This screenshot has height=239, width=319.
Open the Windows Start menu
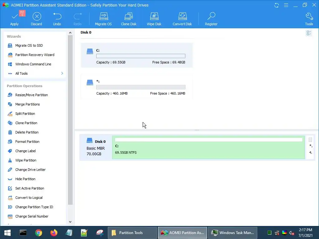[x=7, y=233]
